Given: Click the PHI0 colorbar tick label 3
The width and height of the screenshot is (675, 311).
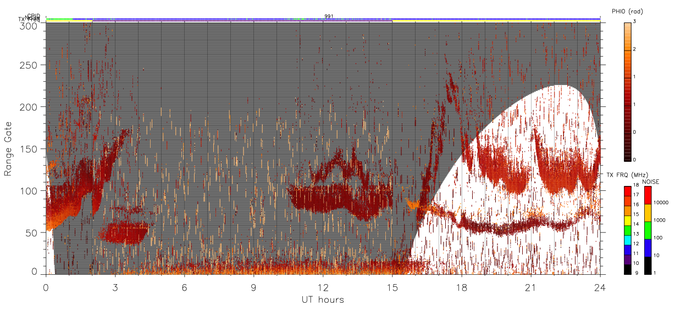Looking at the screenshot, I should (x=634, y=22).
